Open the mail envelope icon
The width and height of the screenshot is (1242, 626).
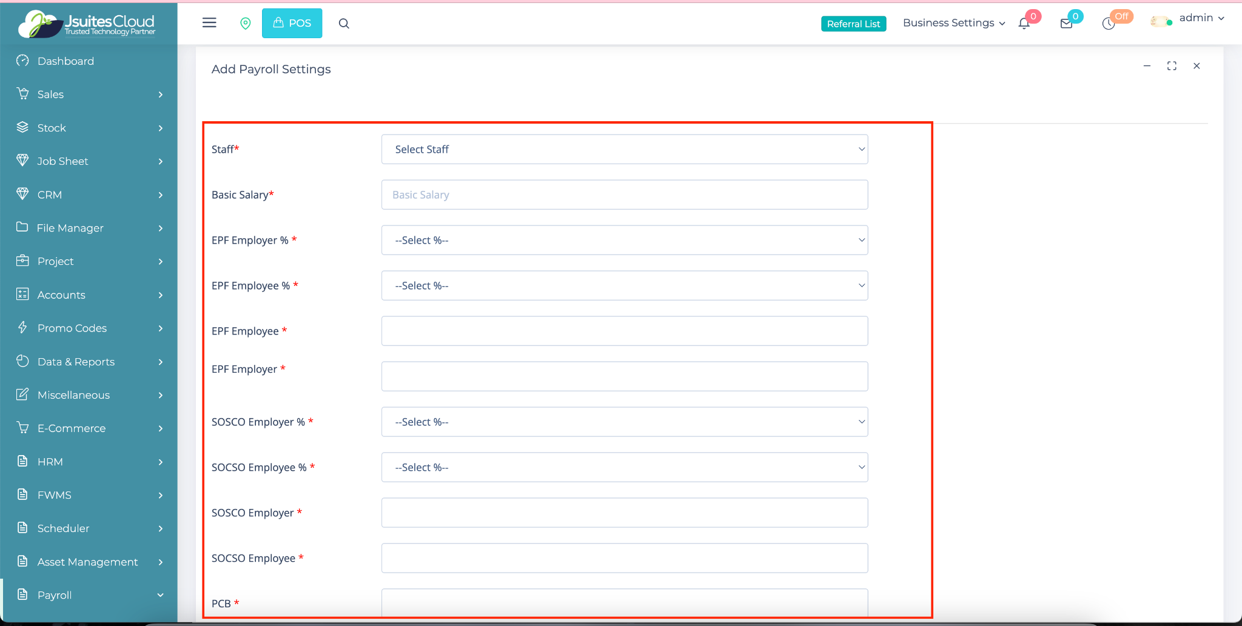pyautogui.click(x=1066, y=24)
